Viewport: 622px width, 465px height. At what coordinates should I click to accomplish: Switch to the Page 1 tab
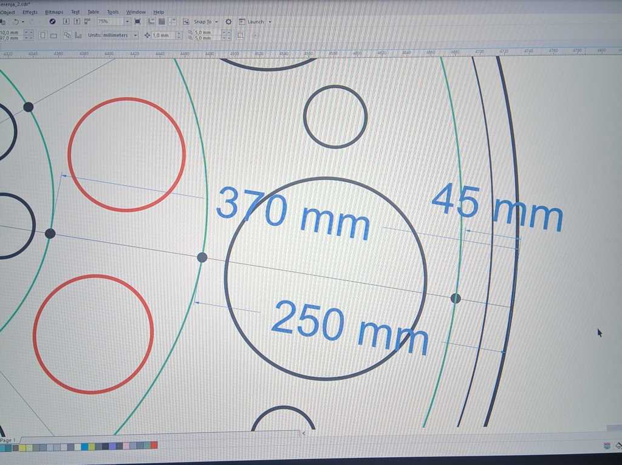click(x=8, y=440)
